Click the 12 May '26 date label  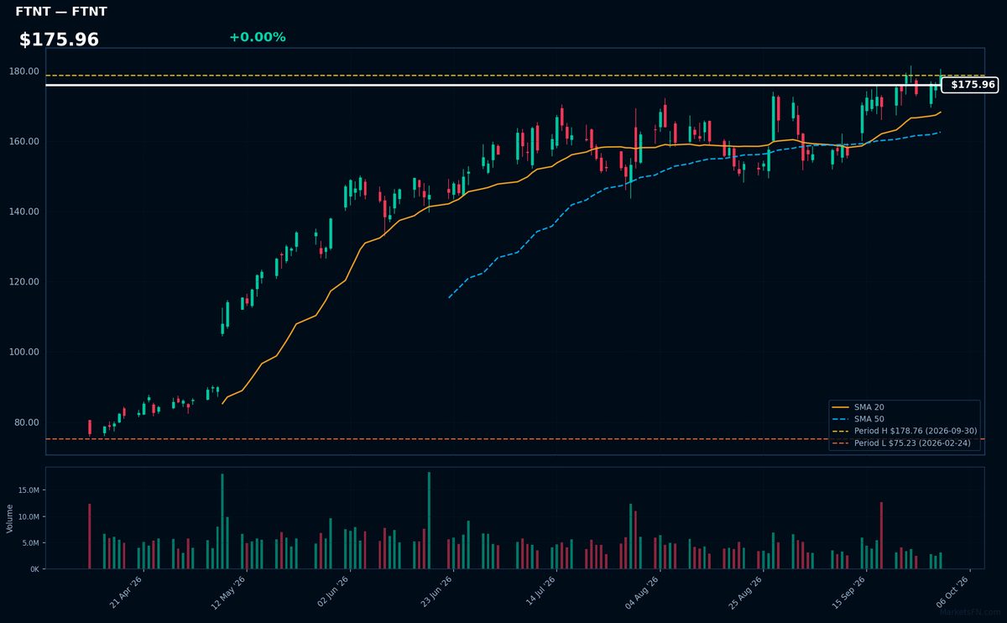coord(229,592)
